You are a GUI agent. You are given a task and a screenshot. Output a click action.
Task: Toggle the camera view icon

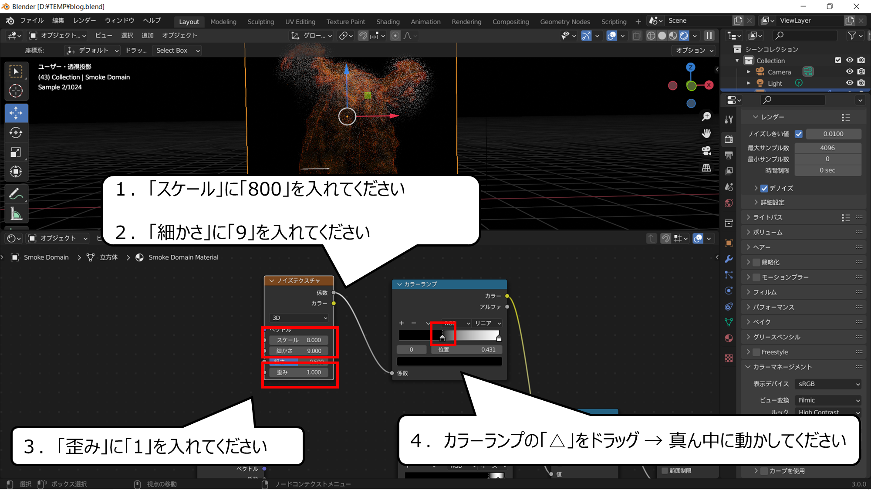pyautogui.click(x=706, y=151)
